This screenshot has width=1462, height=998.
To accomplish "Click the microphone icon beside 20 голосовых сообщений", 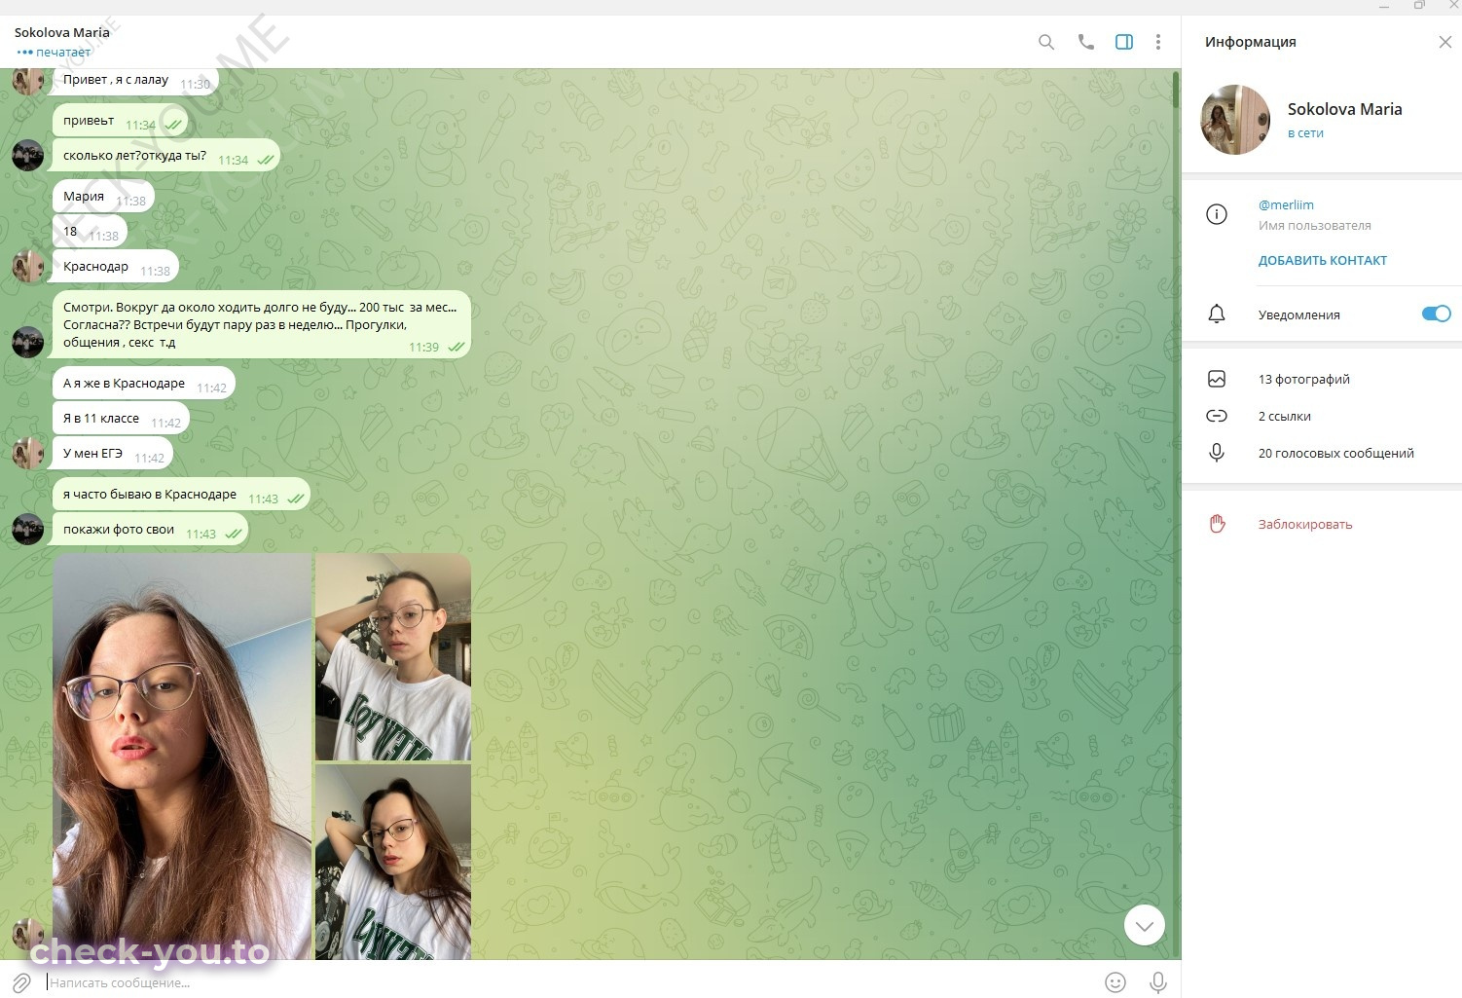I will [x=1217, y=453].
